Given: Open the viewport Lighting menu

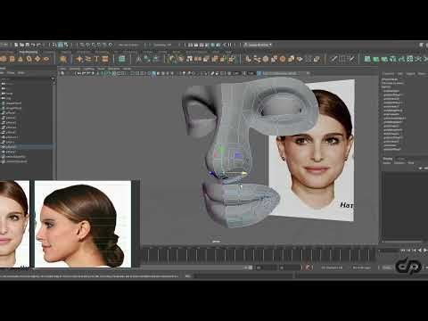Looking at the screenshot, I should pos(88,69).
